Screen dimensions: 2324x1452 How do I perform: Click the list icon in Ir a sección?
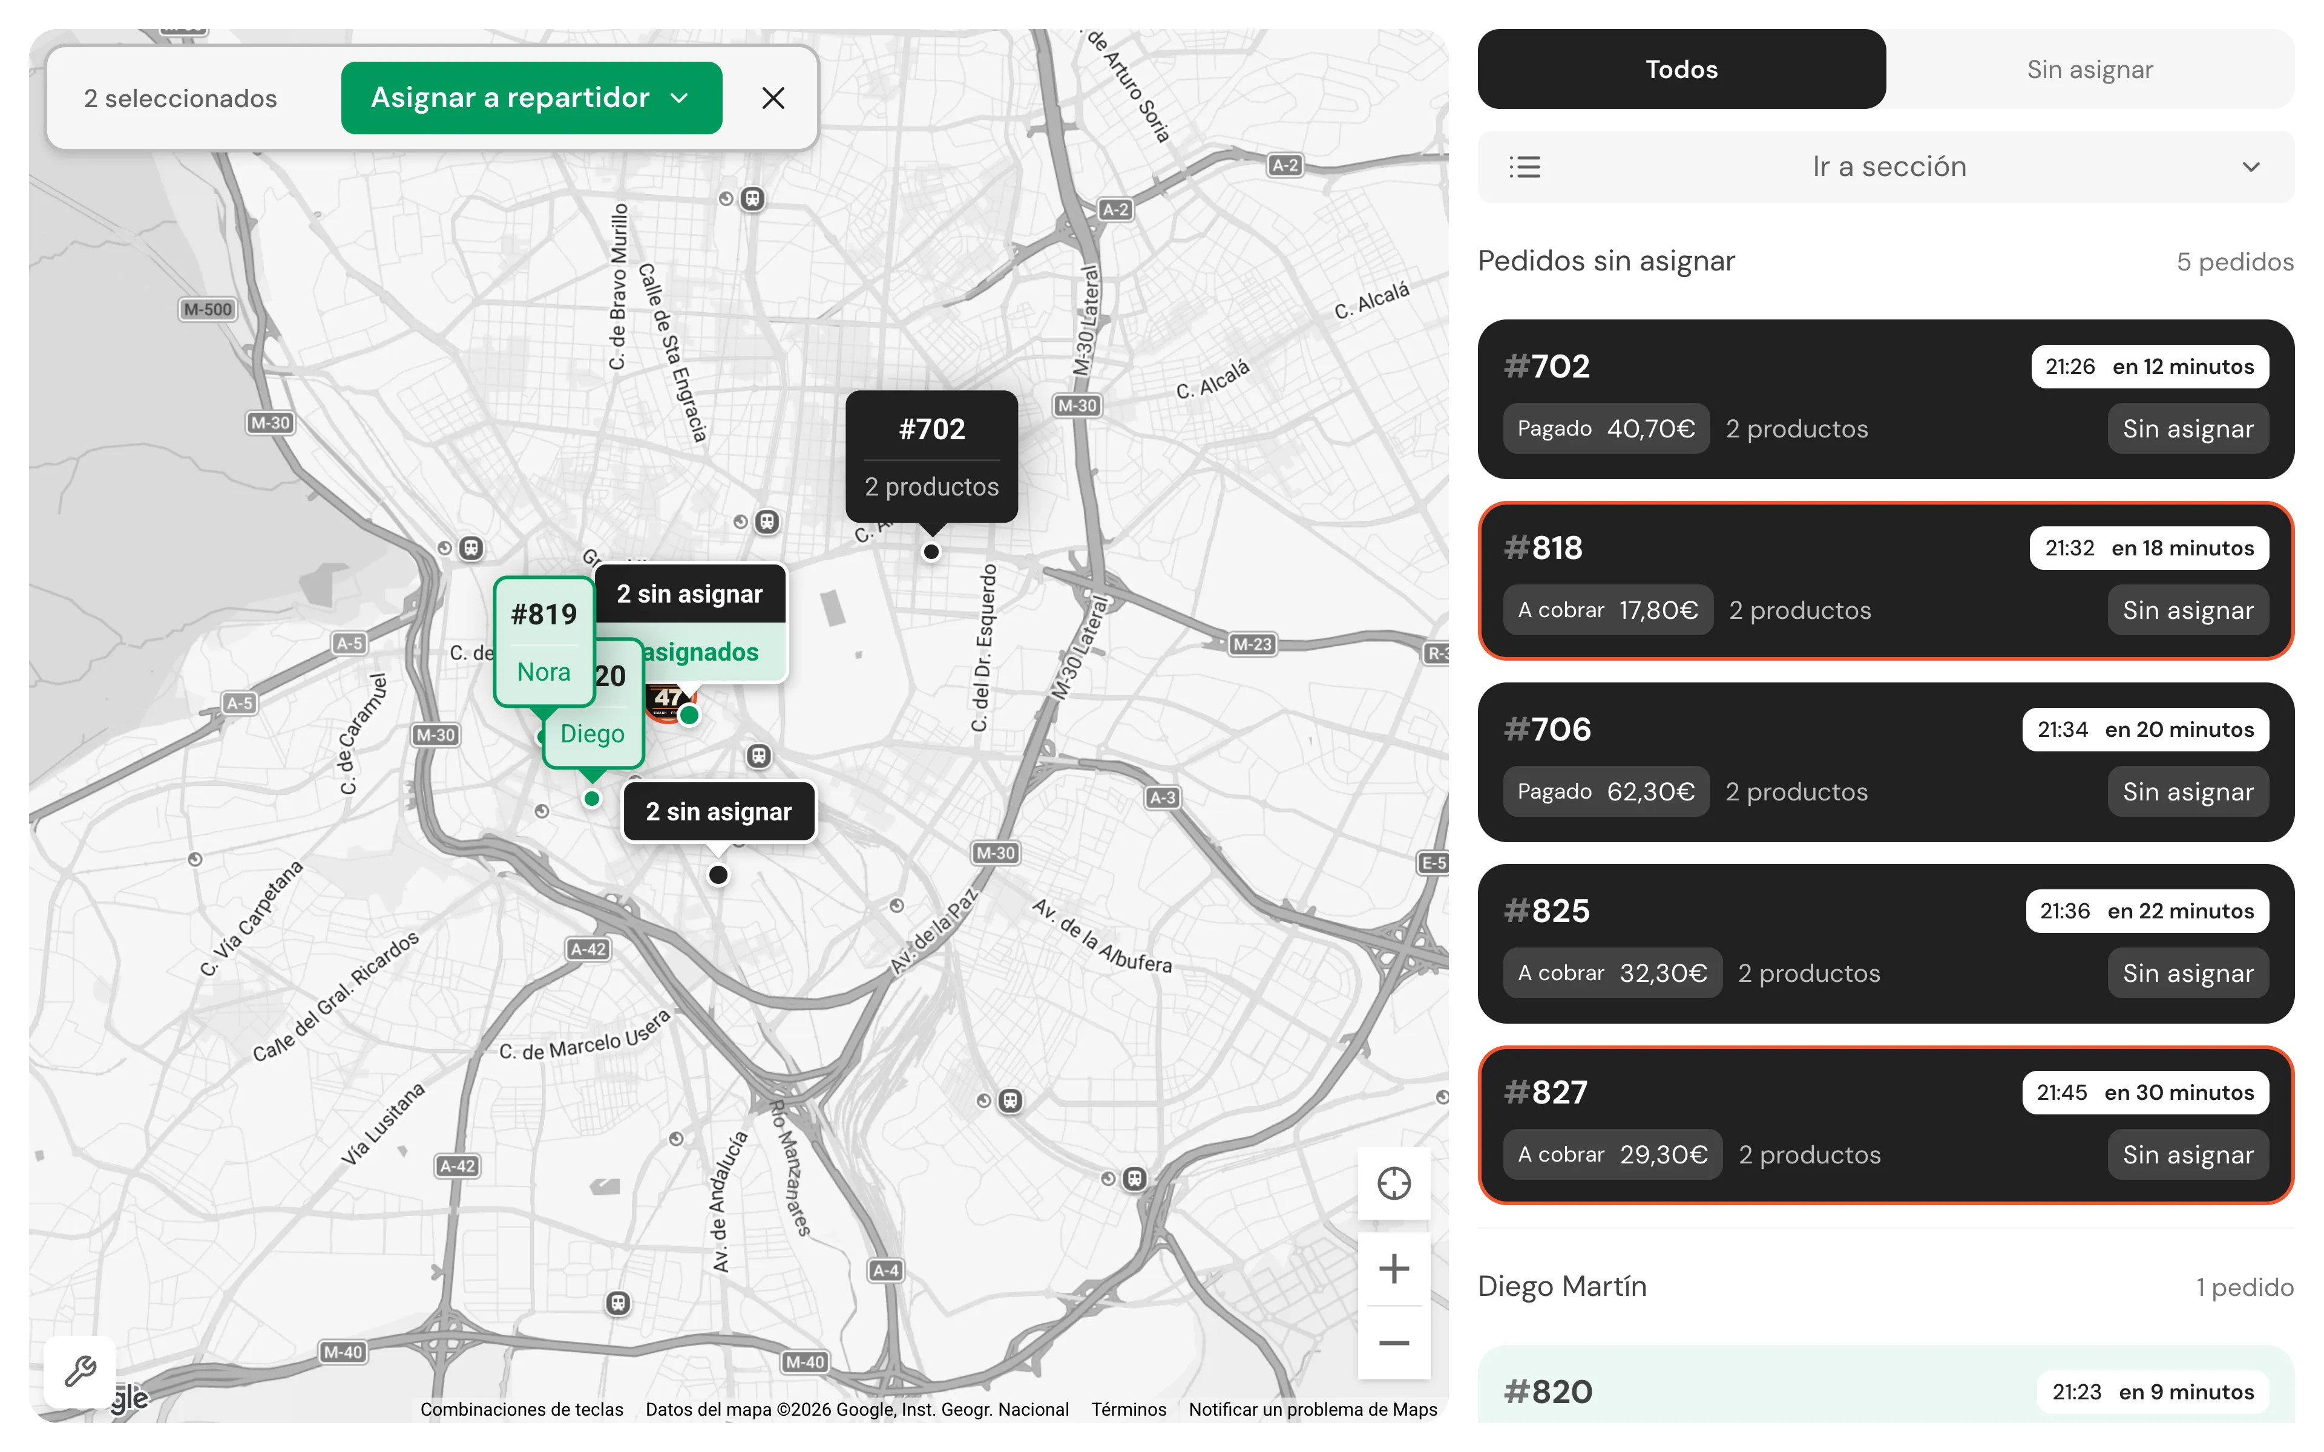1524,167
